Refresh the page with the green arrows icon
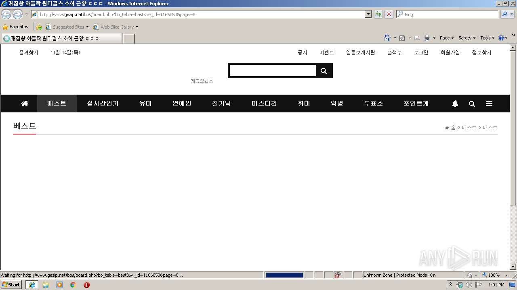517x290 pixels. tap(378, 14)
